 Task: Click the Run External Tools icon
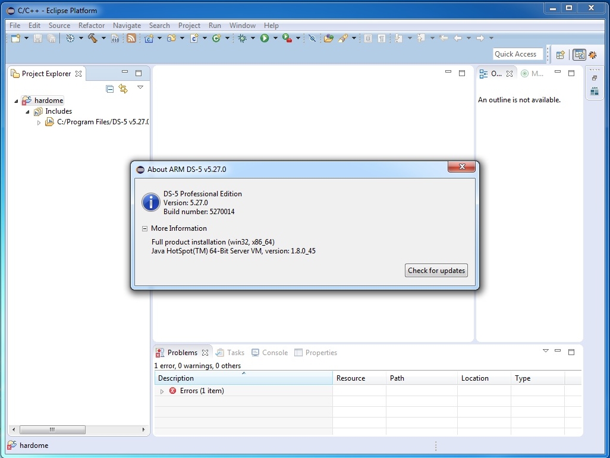[287, 38]
